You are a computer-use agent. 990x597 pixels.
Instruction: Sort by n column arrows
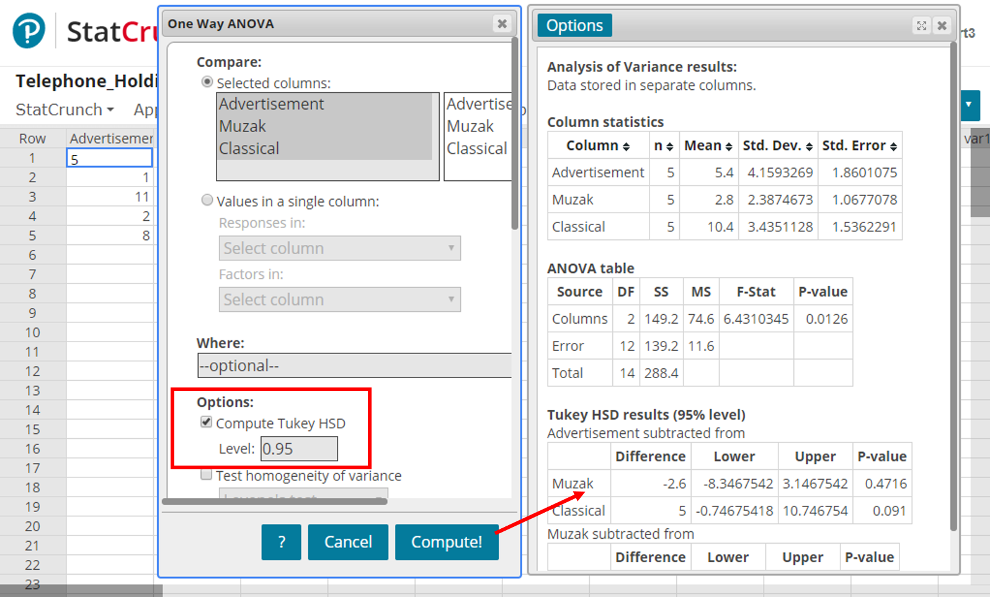[670, 146]
